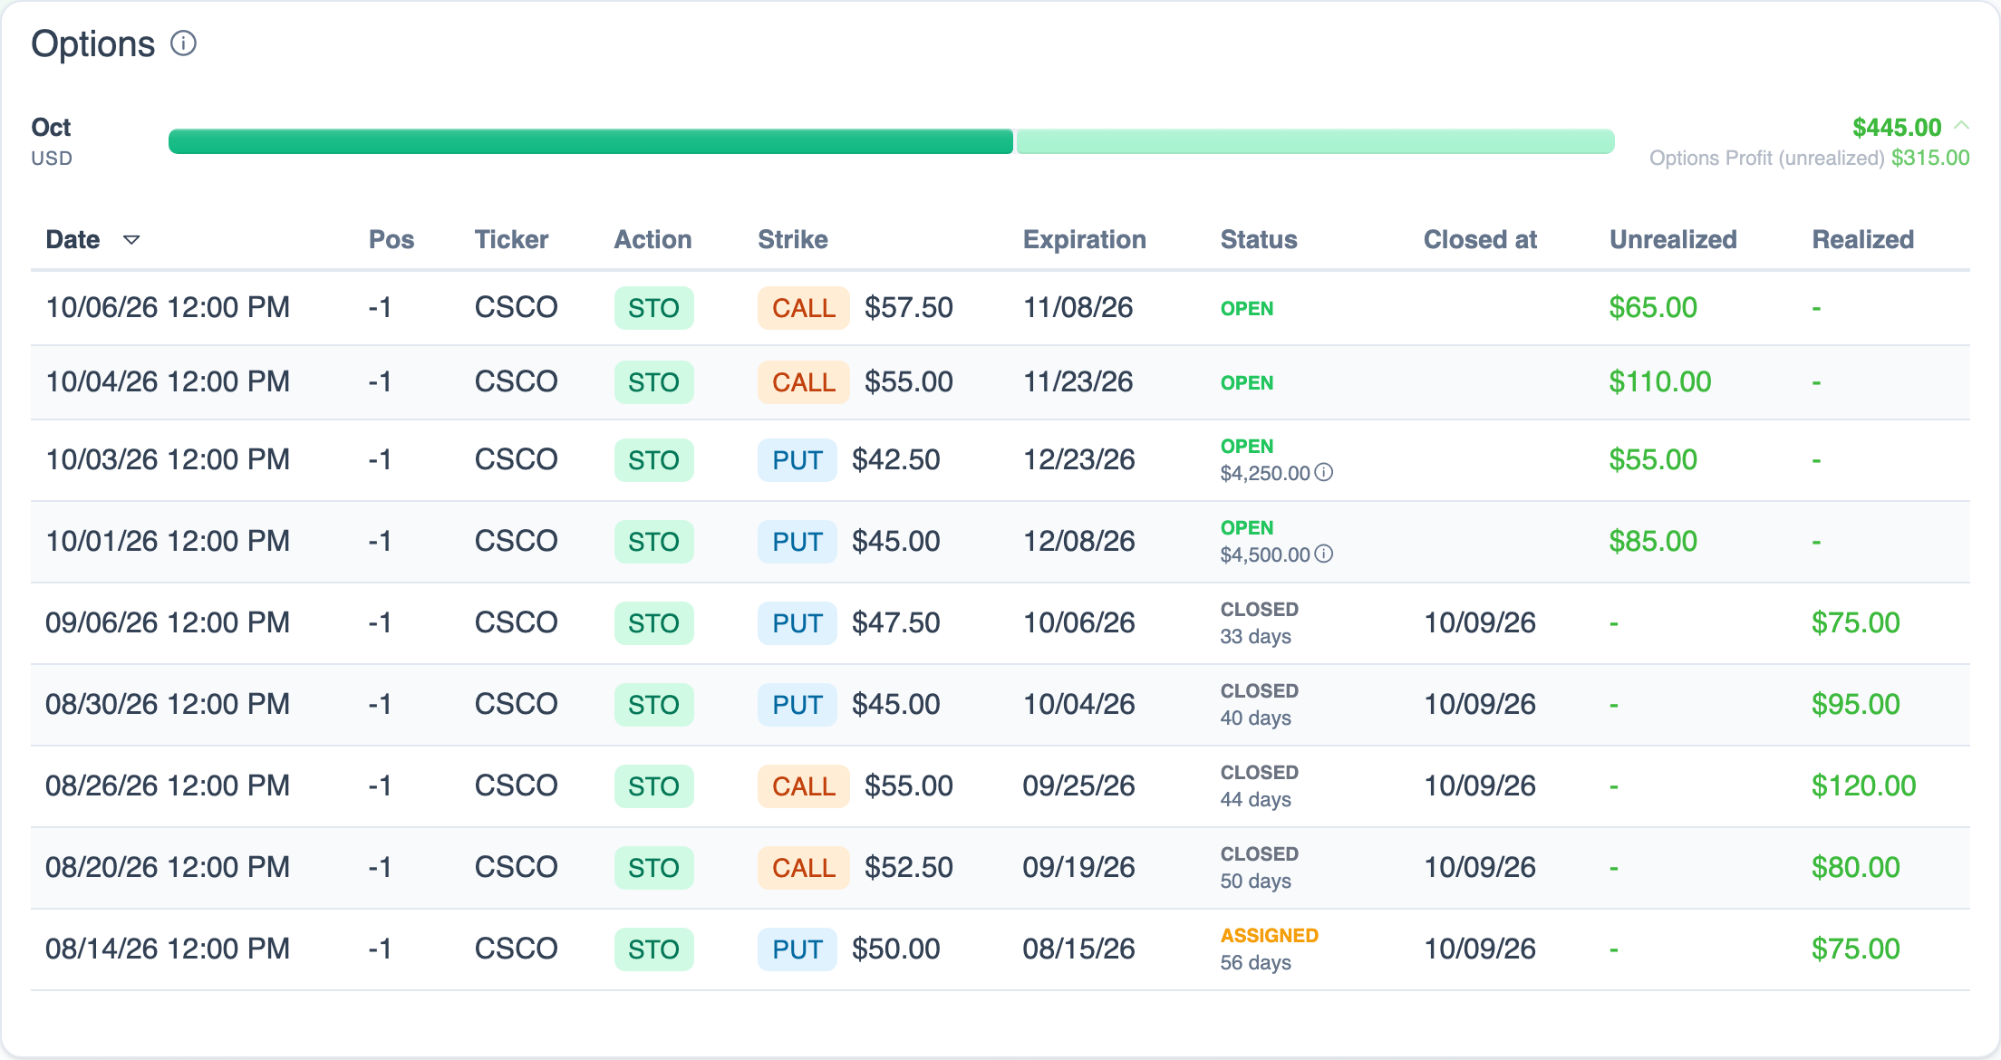Click the Expiration column header
The height and width of the screenshot is (1060, 2001).
coord(1085,239)
